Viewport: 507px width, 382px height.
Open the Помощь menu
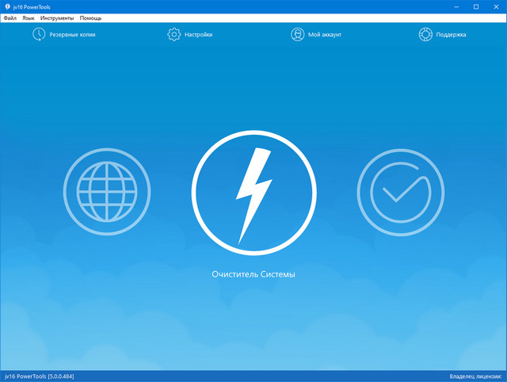pyautogui.click(x=90, y=17)
